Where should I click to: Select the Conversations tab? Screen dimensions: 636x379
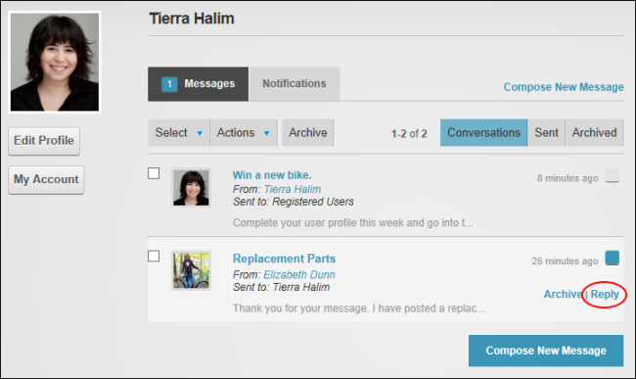[483, 132]
